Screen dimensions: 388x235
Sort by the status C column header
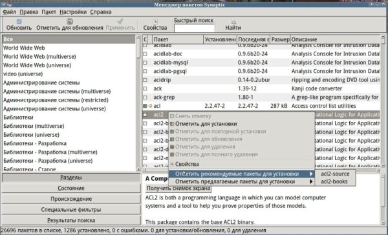point(145,39)
